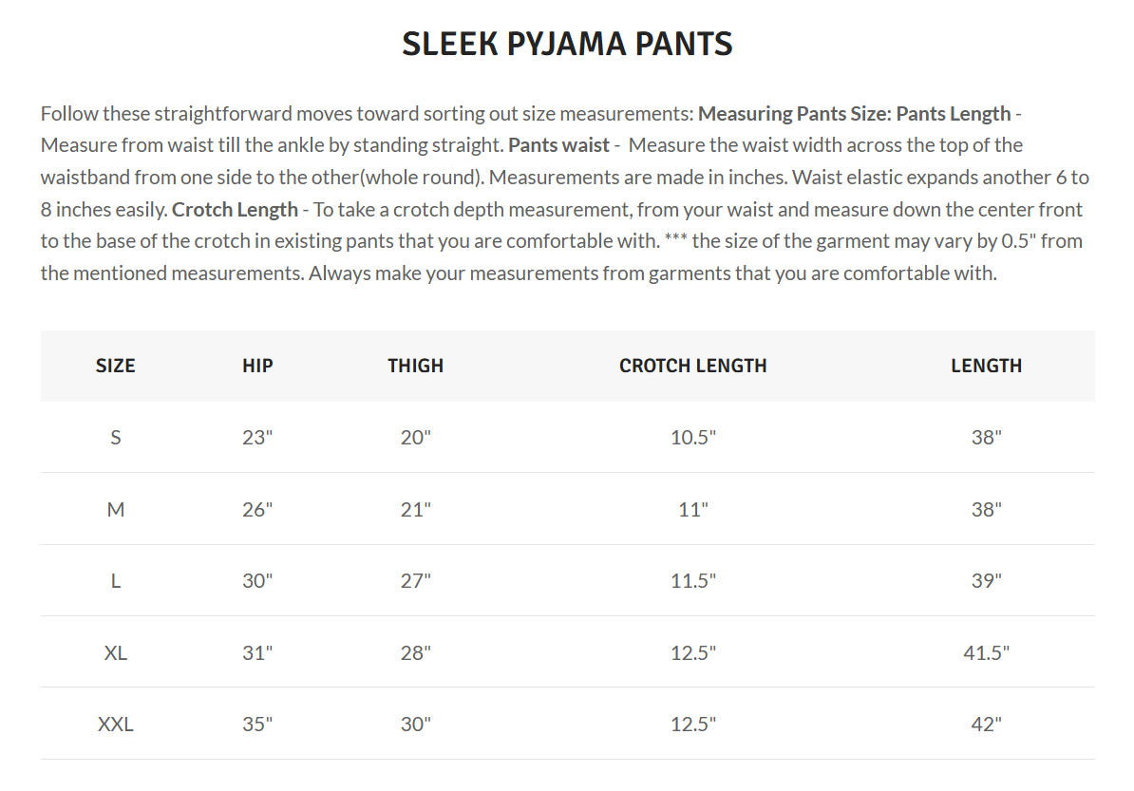Click the 35" hip value for XXL
The height and width of the screenshot is (791, 1134).
pos(257,725)
